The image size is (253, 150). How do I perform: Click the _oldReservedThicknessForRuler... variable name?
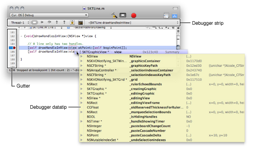(x=156, y=107)
